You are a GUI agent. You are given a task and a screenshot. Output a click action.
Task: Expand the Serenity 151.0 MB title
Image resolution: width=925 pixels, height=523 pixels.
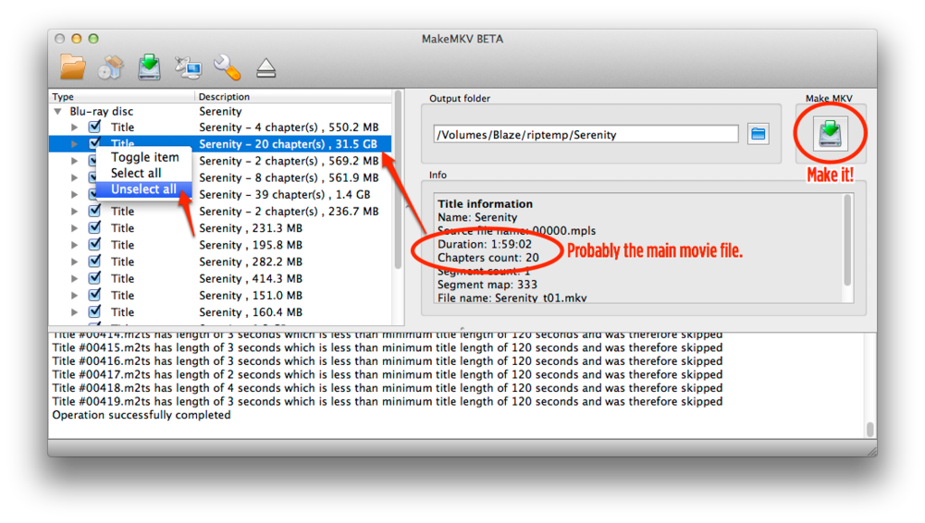point(74,296)
